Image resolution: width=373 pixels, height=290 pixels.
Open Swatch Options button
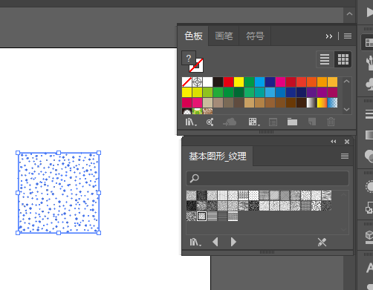point(273,122)
